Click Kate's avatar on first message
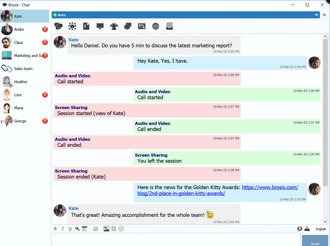330x246 pixels. (x=60, y=42)
